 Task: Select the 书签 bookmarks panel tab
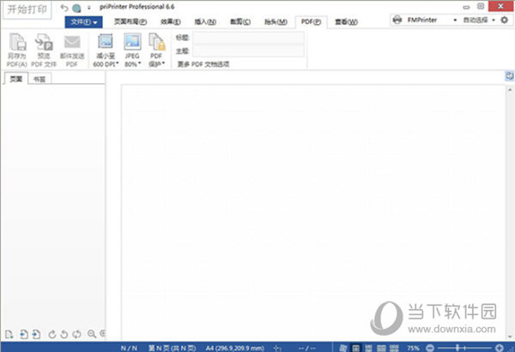pyautogui.click(x=39, y=79)
